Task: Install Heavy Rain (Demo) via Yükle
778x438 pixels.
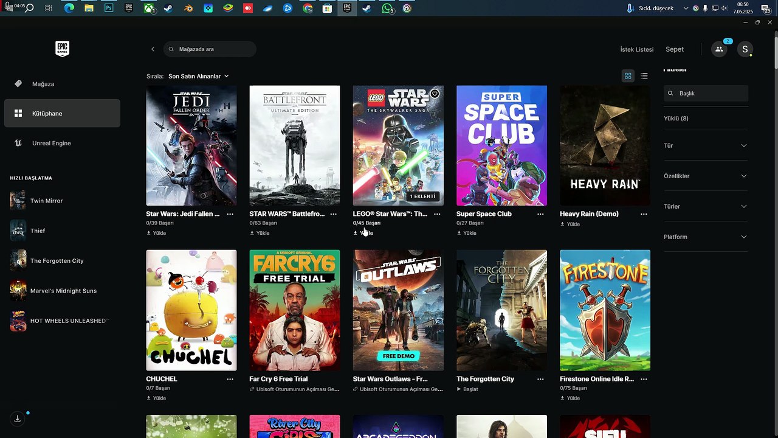Action: click(570, 224)
